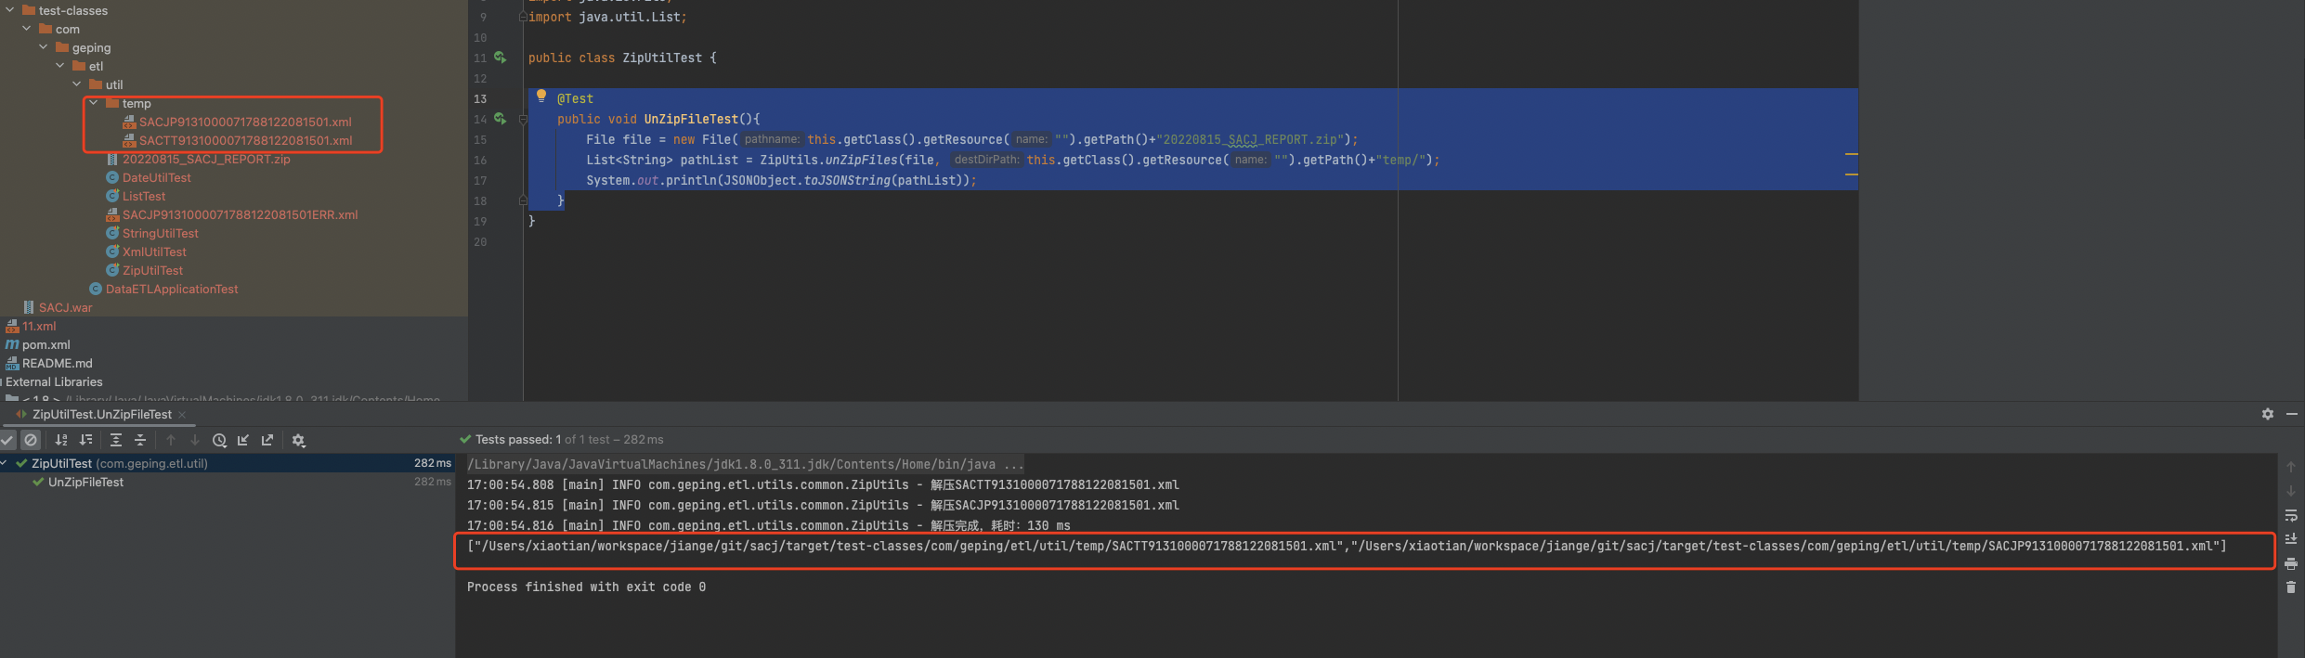Open test runner settings gear dropdown

(298, 440)
